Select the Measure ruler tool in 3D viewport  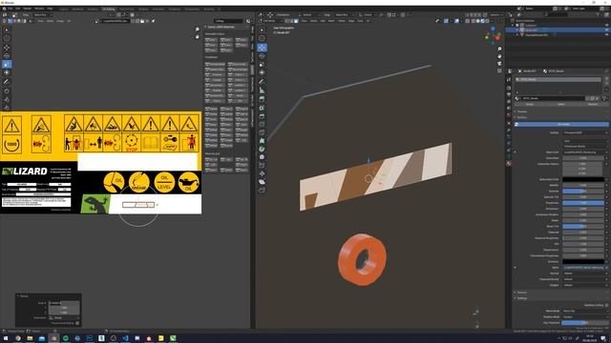pyautogui.click(x=262, y=91)
